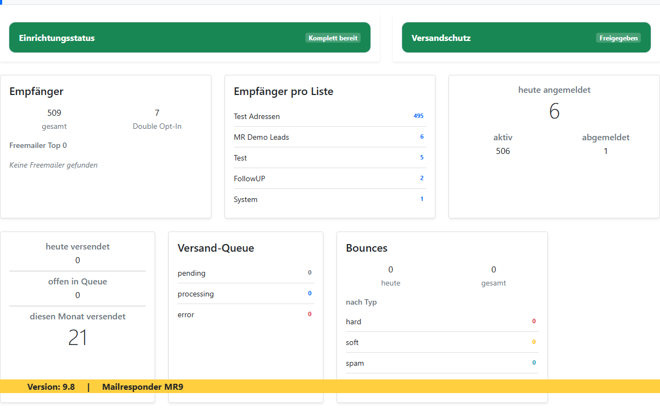
Task: Open the processing queue count
Action: (310, 293)
